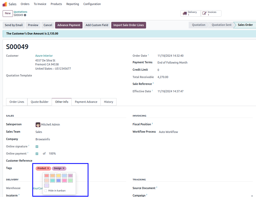Pick the yellow tag color swatch

point(59,176)
